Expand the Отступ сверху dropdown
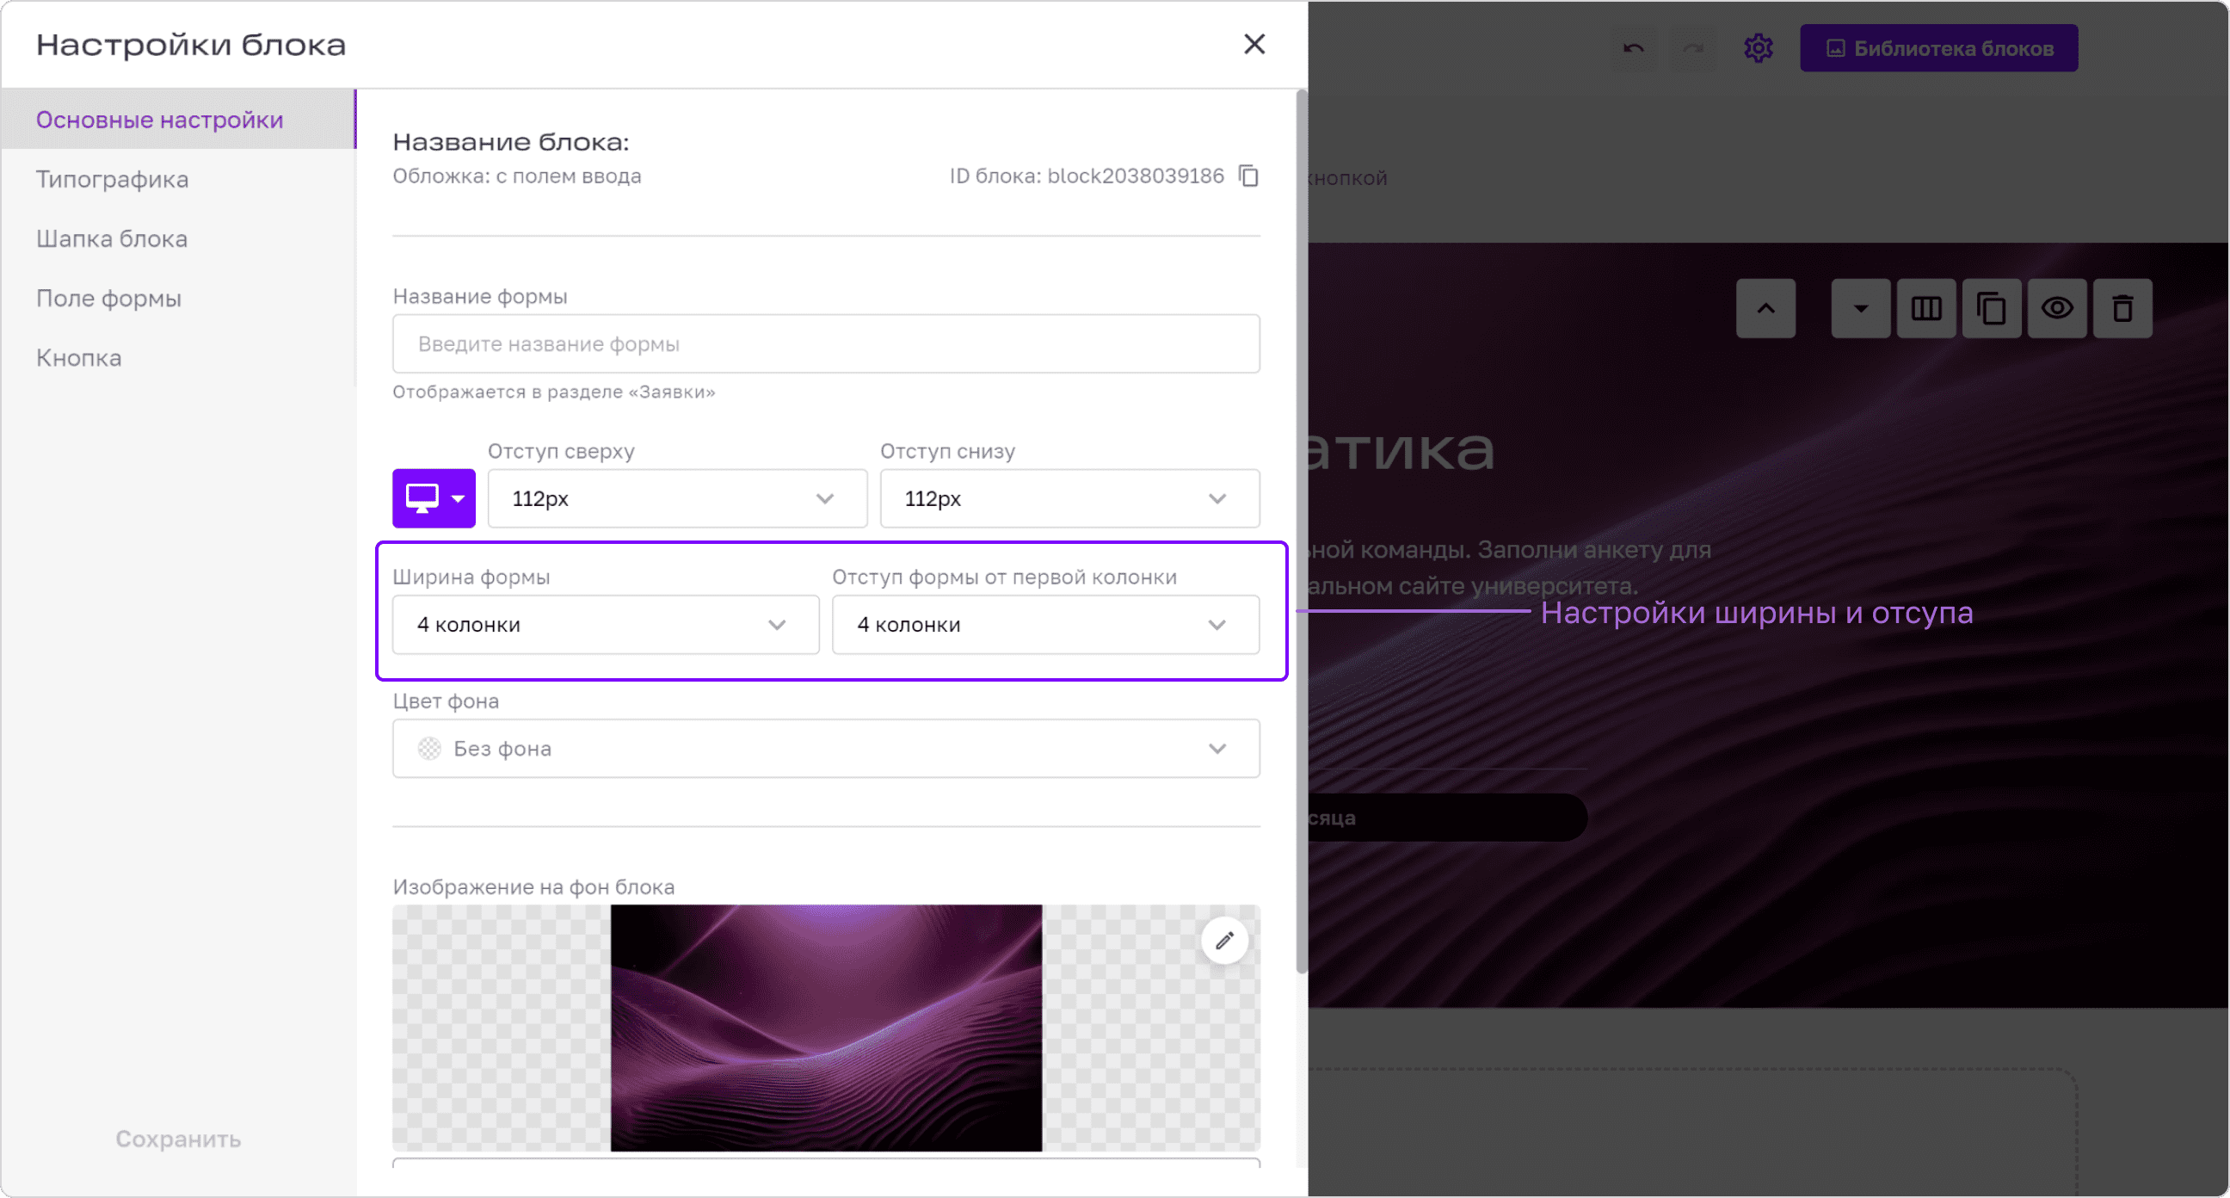The image size is (2230, 1198). [x=677, y=499]
